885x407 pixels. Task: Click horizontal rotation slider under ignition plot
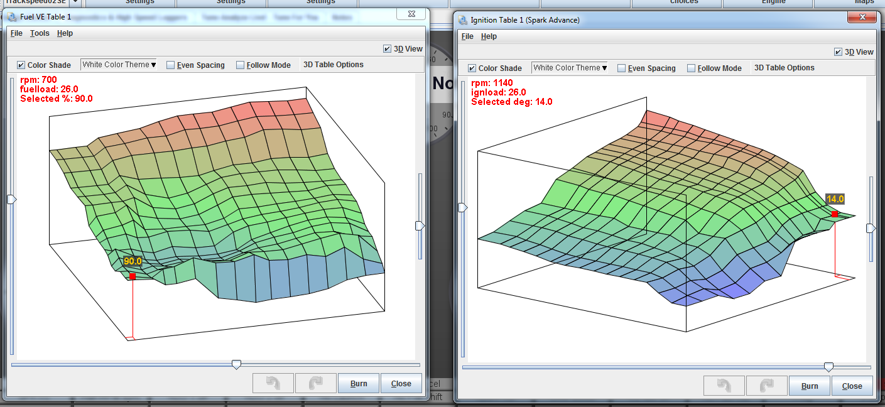828,367
